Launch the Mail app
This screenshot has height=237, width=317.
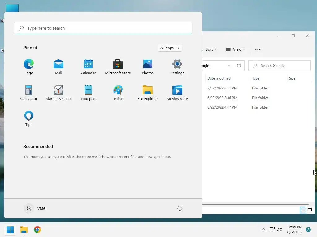click(59, 67)
